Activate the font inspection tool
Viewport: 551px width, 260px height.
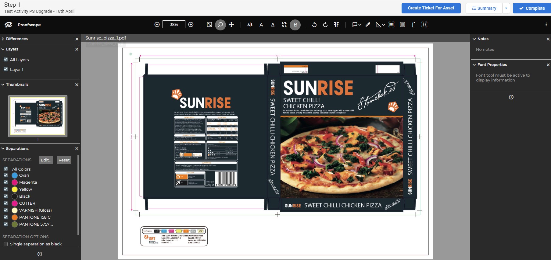click(x=413, y=25)
